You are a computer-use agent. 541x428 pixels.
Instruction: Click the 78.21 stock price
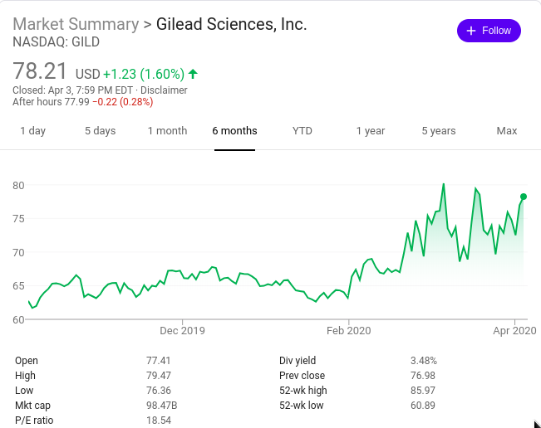click(x=40, y=71)
